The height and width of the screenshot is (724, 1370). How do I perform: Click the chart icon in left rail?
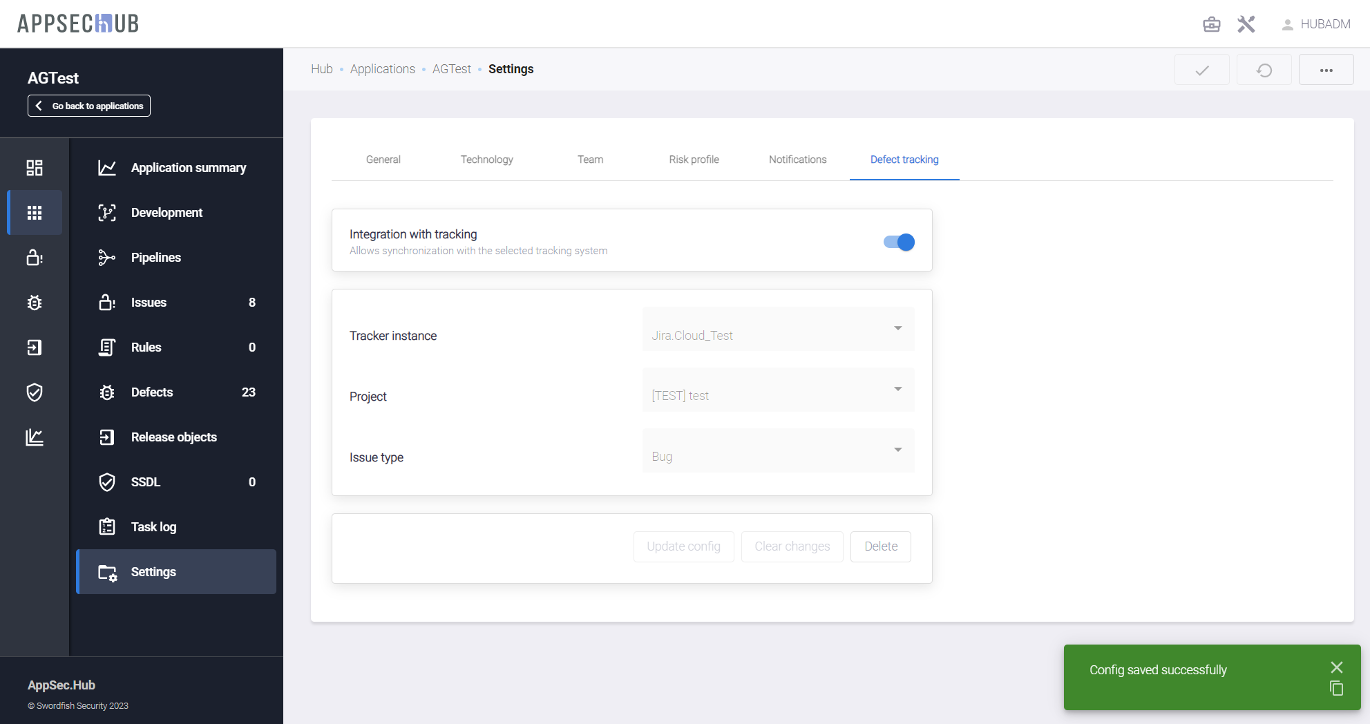point(35,437)
